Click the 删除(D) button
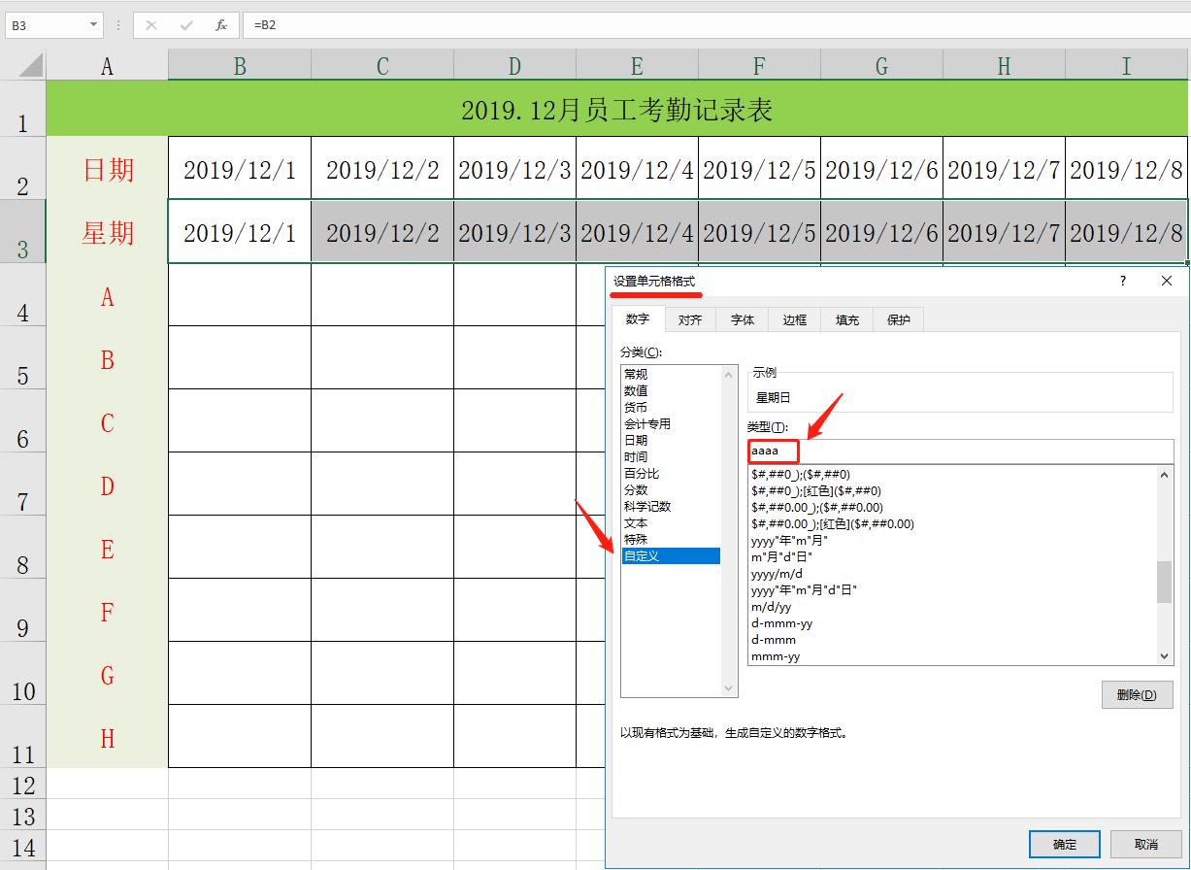 point(1137,694)
